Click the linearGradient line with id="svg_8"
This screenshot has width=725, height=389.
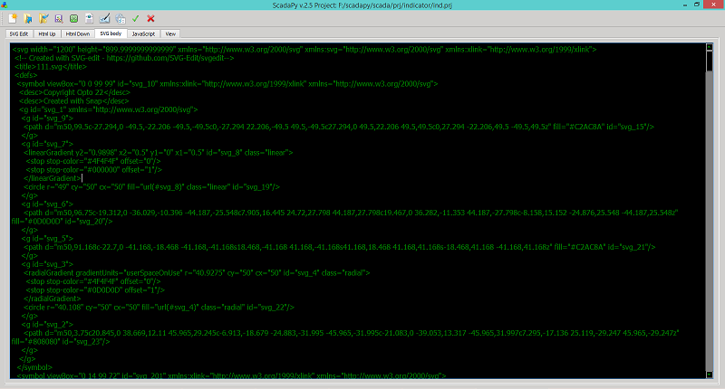[158, 152]
